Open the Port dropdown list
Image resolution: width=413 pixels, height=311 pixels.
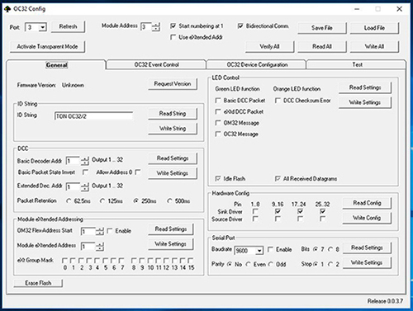tap(42, 27)
